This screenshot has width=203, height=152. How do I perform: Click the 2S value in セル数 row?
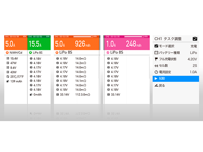tap(195, 66)
